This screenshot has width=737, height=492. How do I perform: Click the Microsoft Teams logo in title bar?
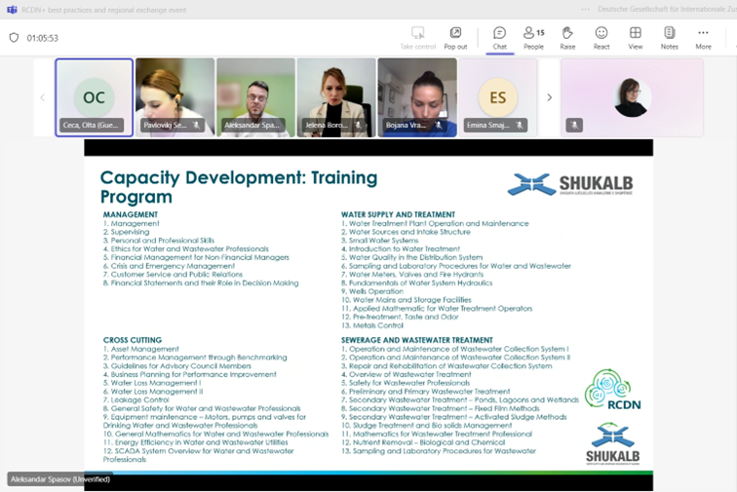[x=12, y=9]
